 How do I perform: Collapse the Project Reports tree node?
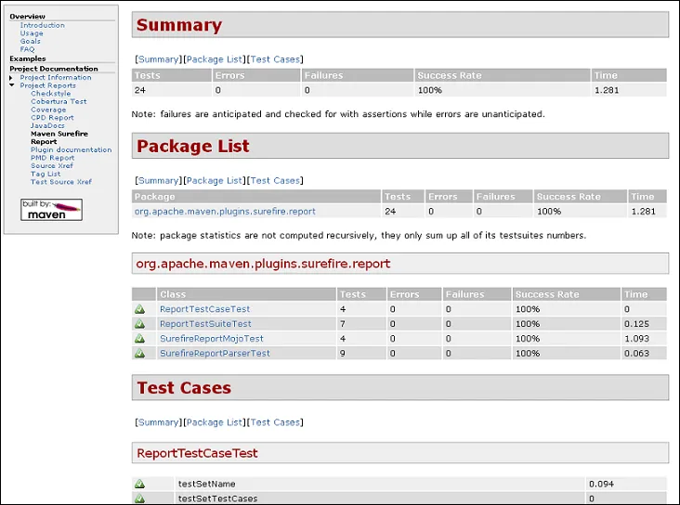tap(12, 85)
